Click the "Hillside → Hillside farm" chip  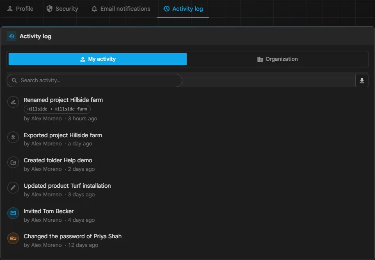point(57,109)
